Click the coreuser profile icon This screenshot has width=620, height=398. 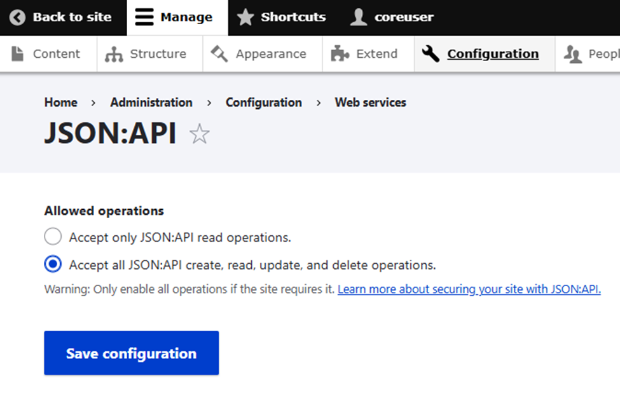pyautogui.click(x=359, y=17)
